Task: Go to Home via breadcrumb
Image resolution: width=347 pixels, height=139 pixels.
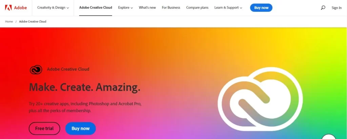Action: [x=9, y=22]
